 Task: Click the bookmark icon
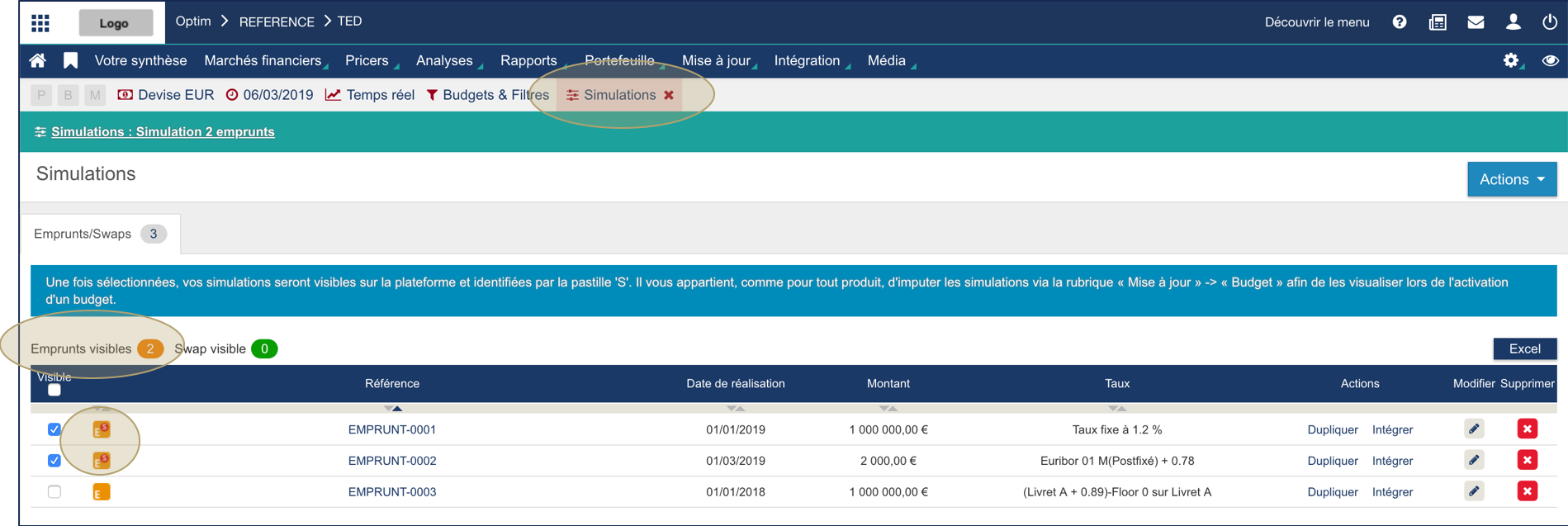click(71, 61)
